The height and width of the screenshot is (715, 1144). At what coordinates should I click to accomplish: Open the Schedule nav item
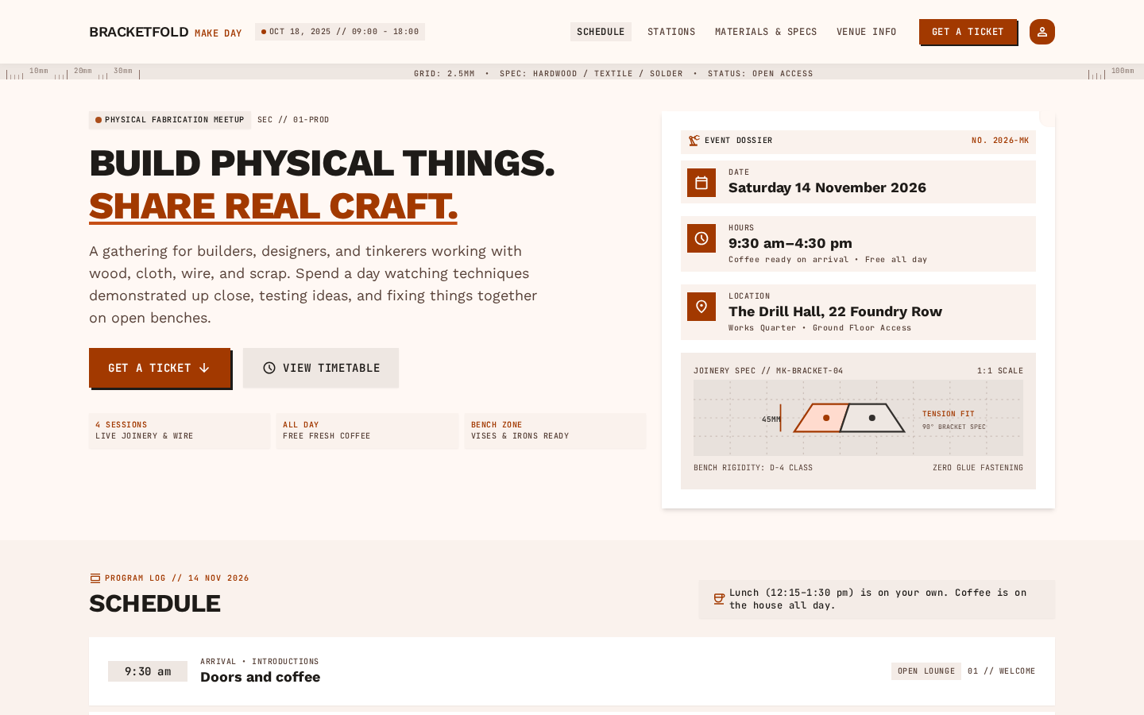pyautogui.click(x=601, y=32)
